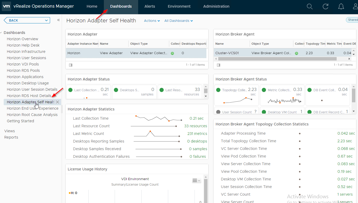Collapse the left navigation pane chevrons
The height and width of the screenshot is (203, 358).
point(58,20)
